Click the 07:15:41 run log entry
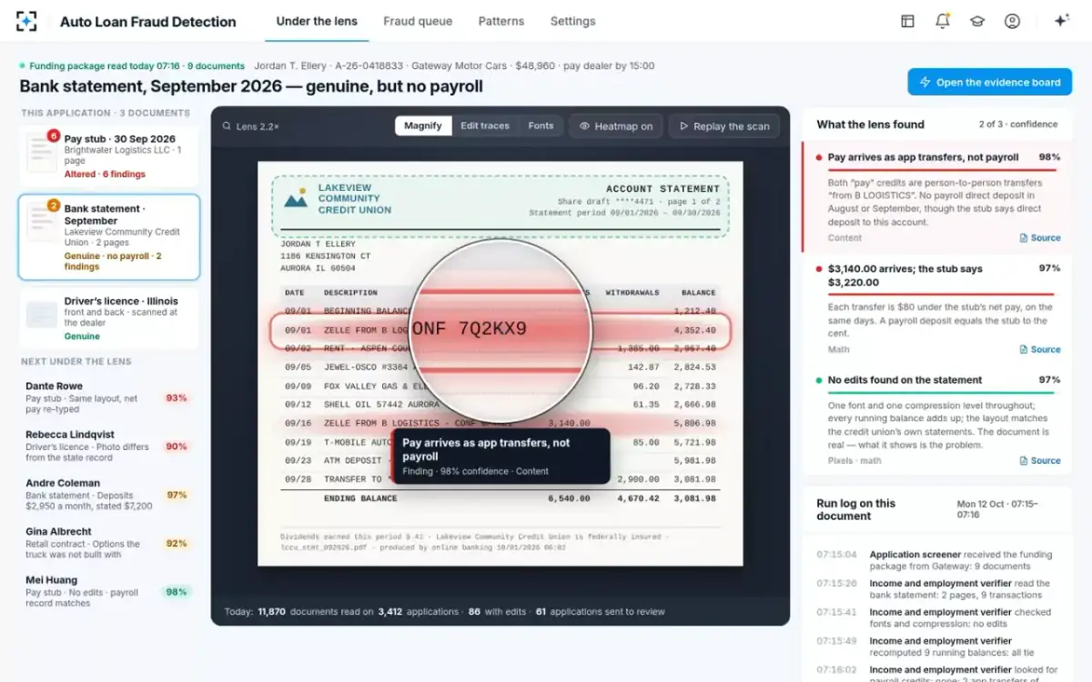This screenshot has height=682, width=1092. (938, 618)
